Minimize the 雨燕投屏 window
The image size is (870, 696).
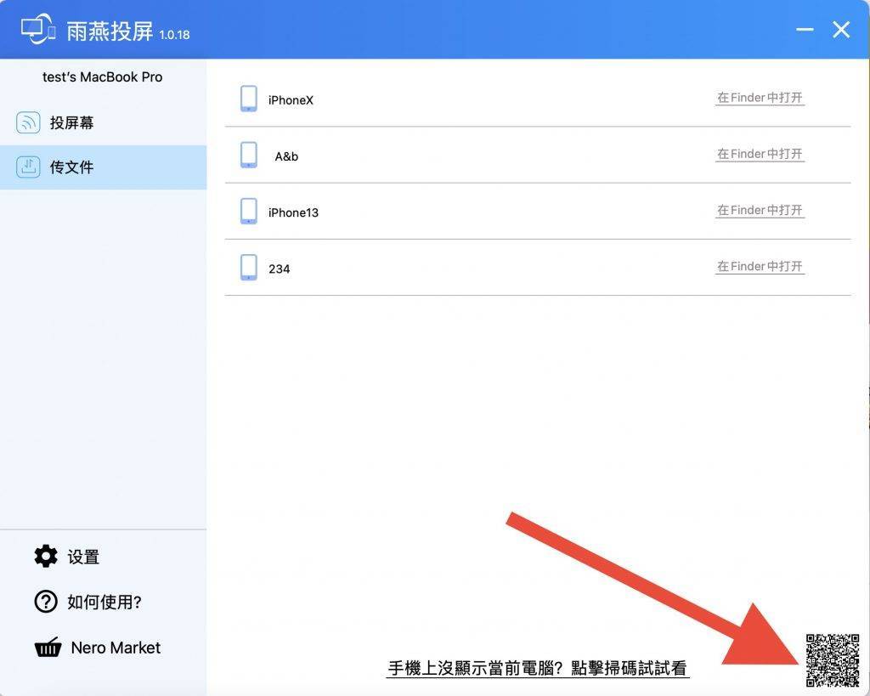(x=805, y=31)
